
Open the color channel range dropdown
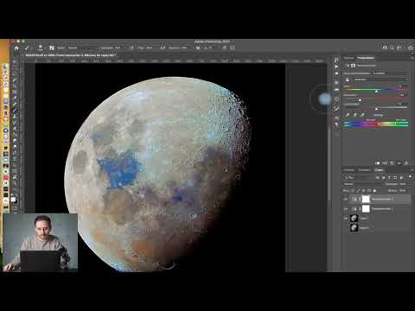[x=380, y=79]
